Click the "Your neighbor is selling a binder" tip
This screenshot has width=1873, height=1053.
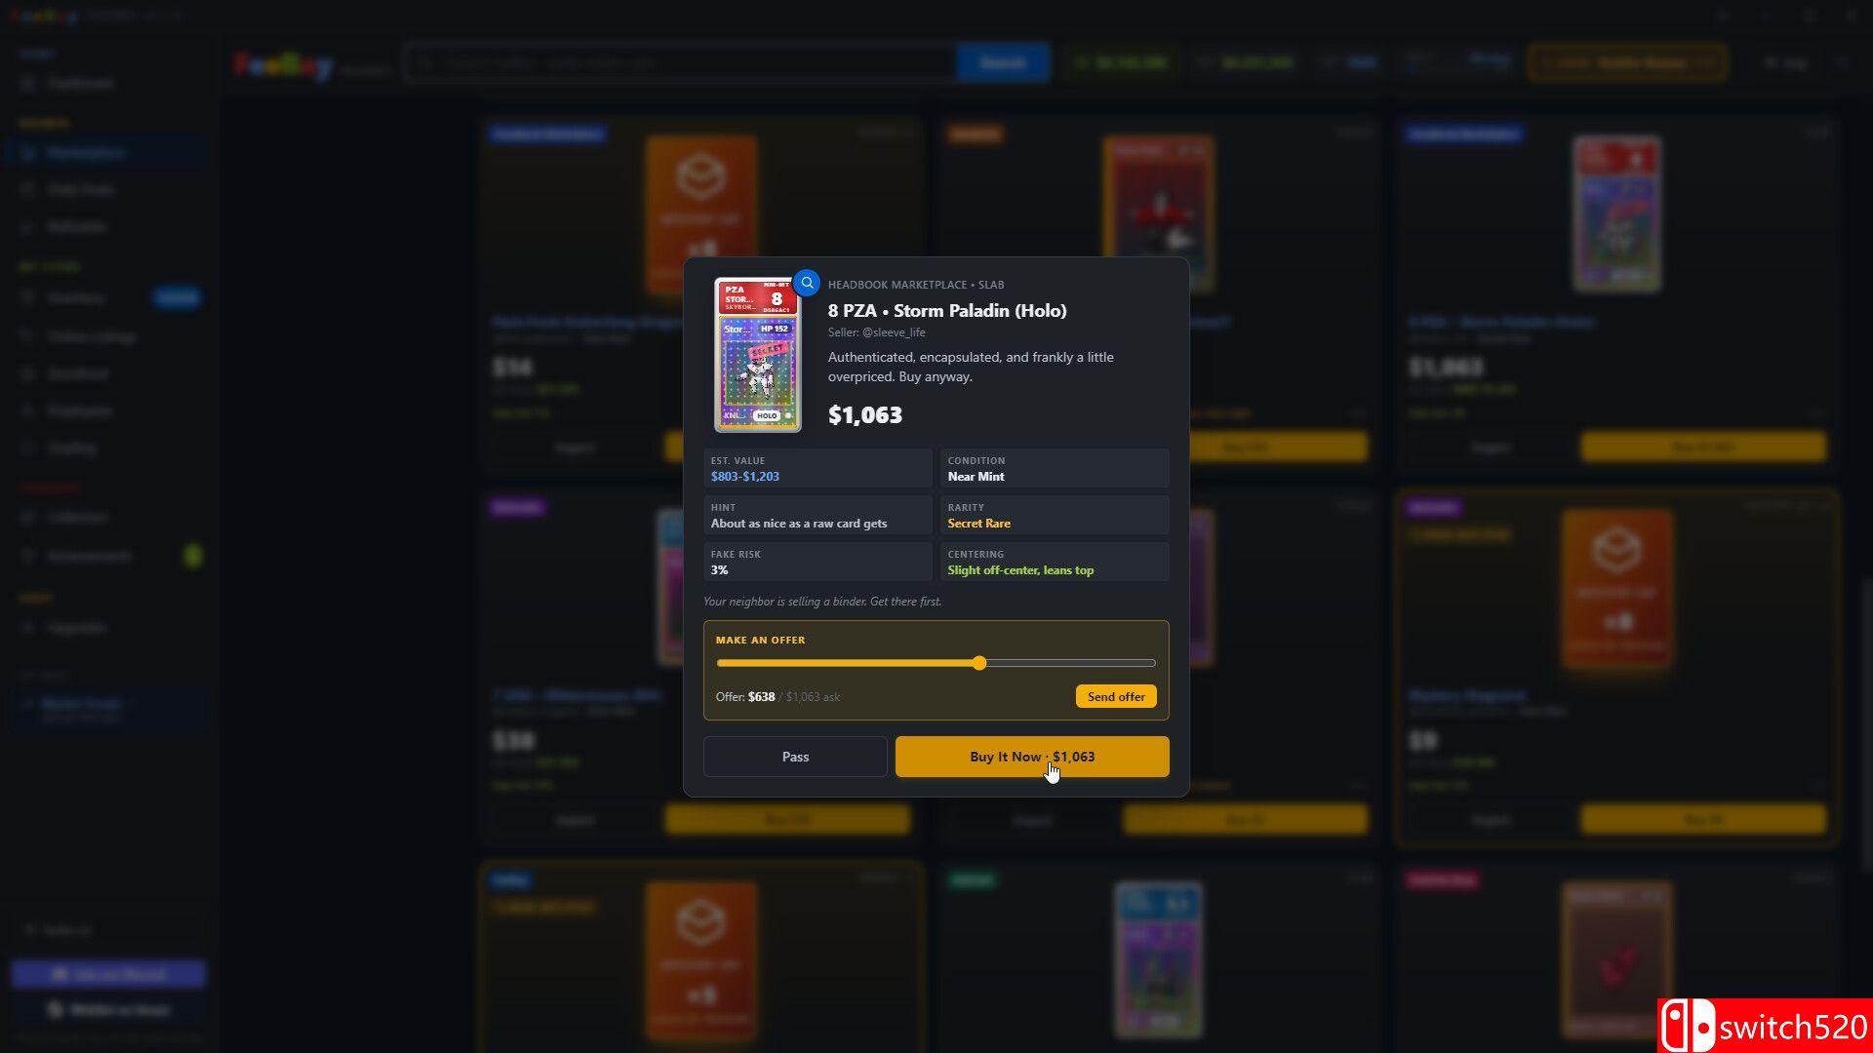point(822,602)
